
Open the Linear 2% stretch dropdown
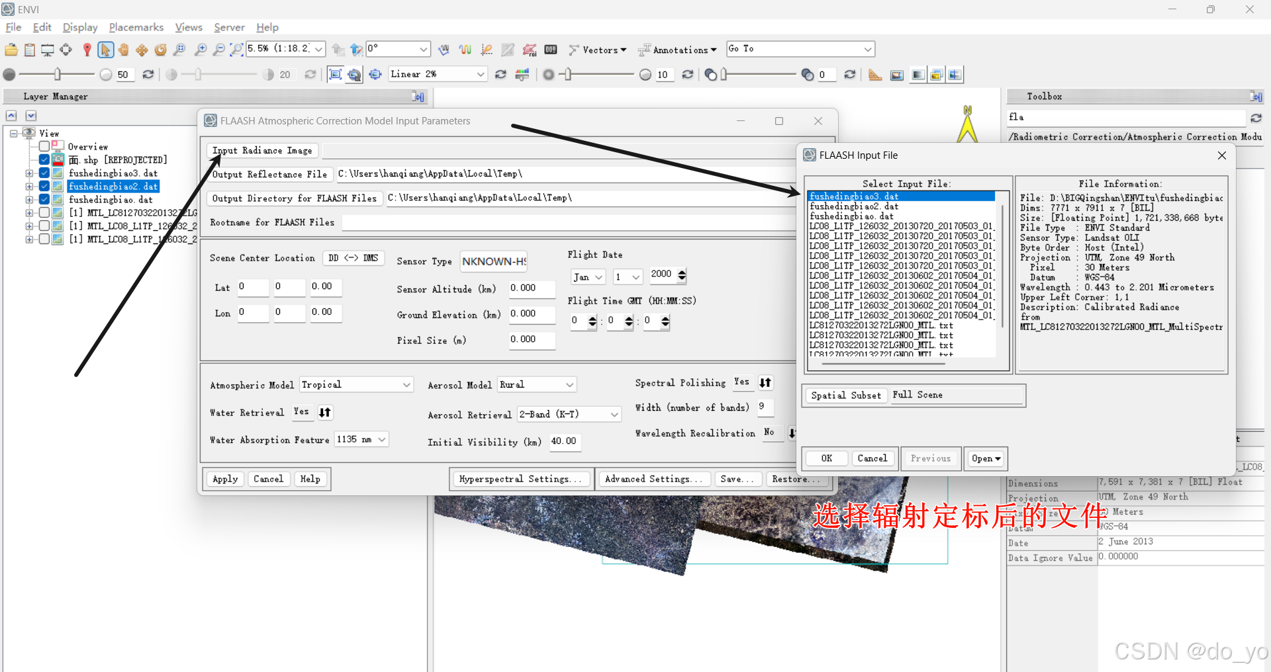pyautogui.click(x=438, y=74)
